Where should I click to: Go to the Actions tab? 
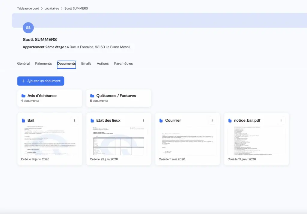[103, 64]
